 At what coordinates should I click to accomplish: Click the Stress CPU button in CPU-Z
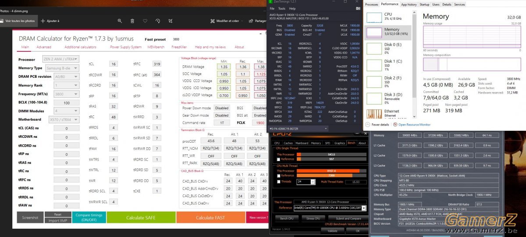click(313, 218)
